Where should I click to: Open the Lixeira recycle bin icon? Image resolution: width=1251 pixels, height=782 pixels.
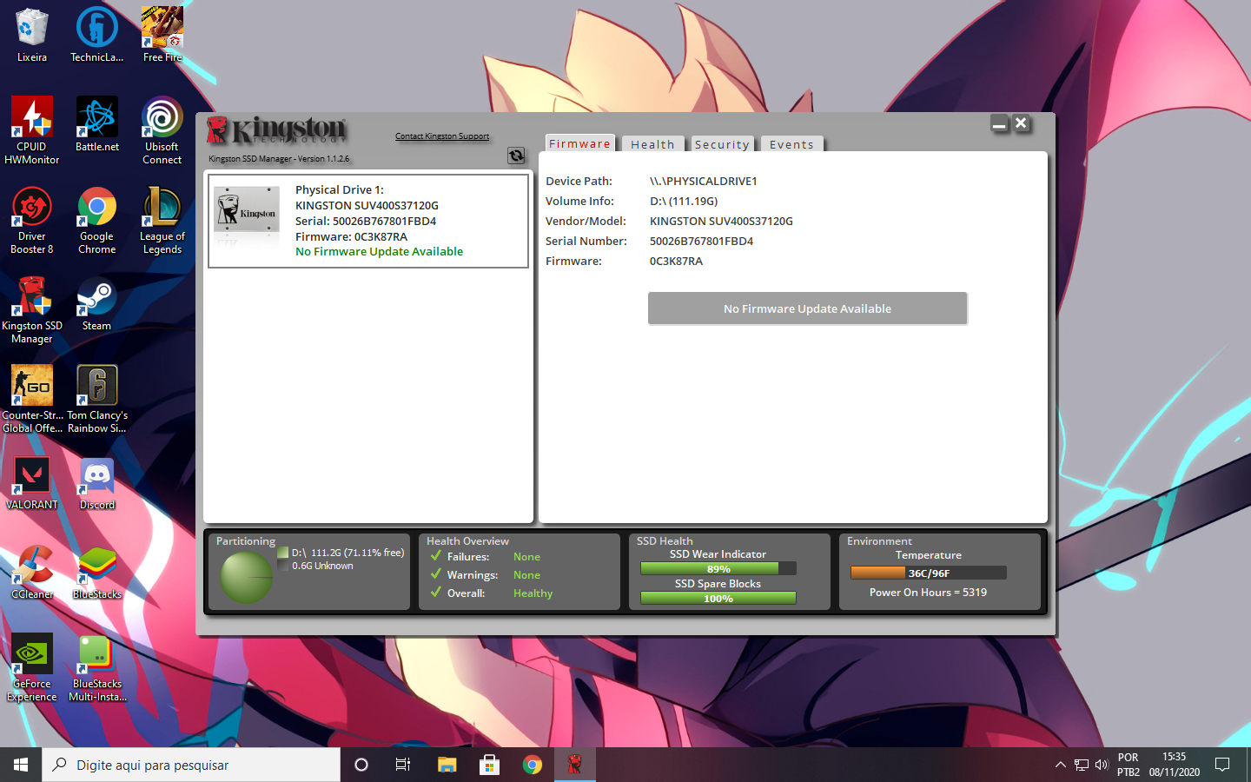pyautogui.click(x=32, y=35)
